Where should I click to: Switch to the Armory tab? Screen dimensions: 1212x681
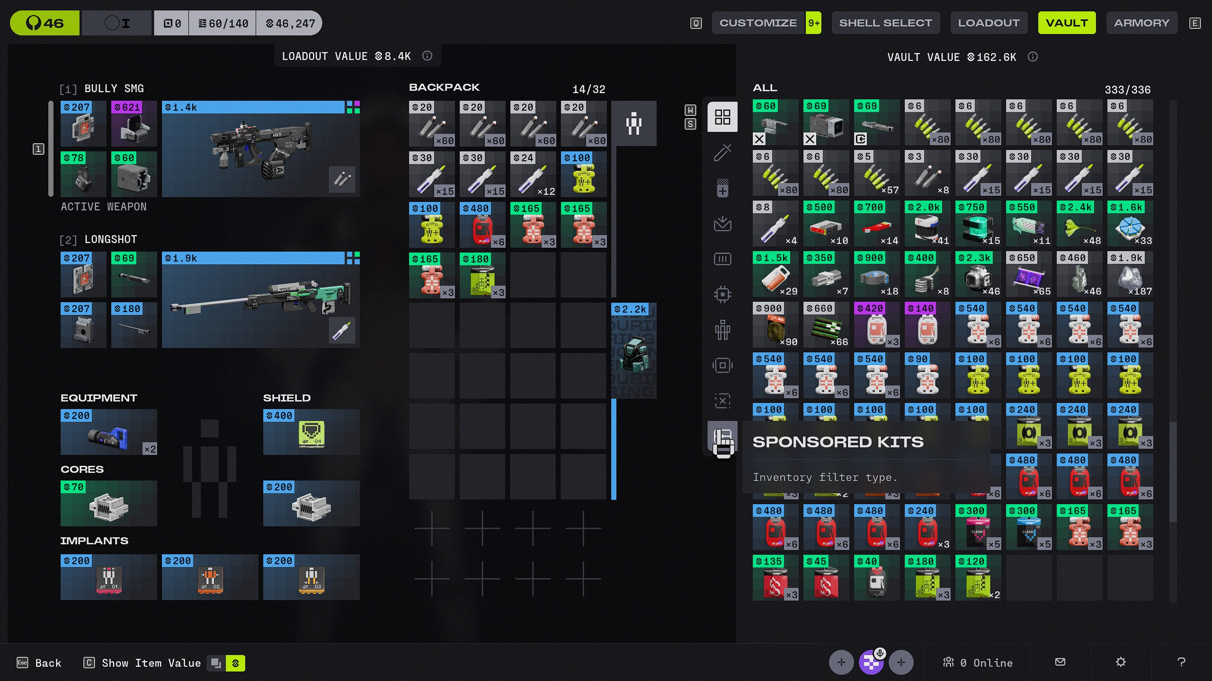pos(1141,23)
